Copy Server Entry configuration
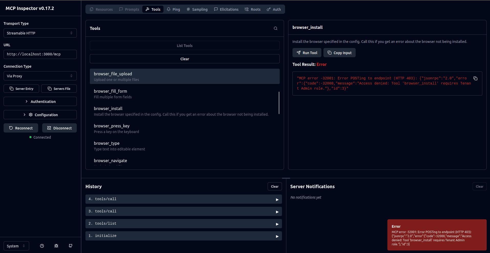 21,89
